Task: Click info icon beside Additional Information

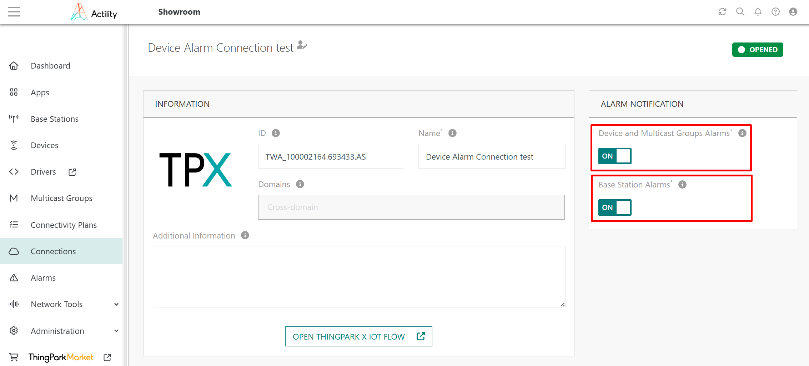Action: click(x=245, y=235)
